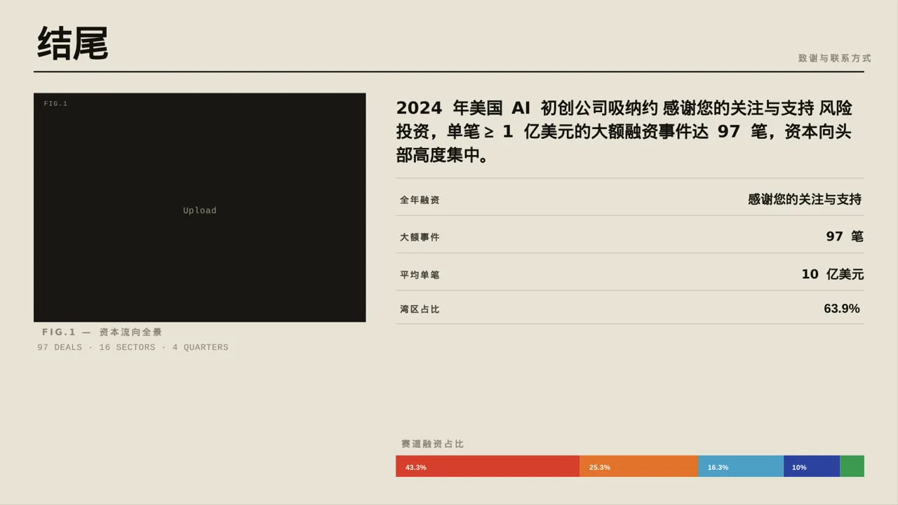
Task: Select the 大额事件 row label
Action: 420,237
